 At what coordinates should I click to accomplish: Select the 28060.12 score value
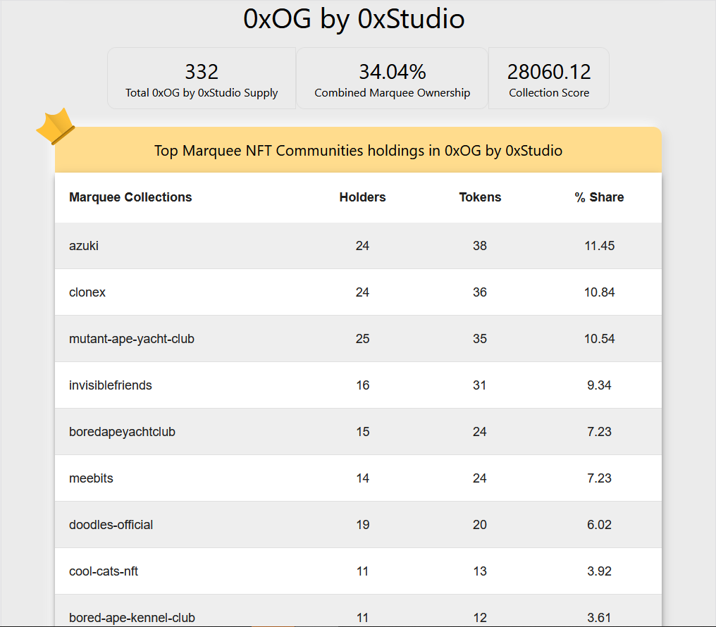[x=549, y=72]
